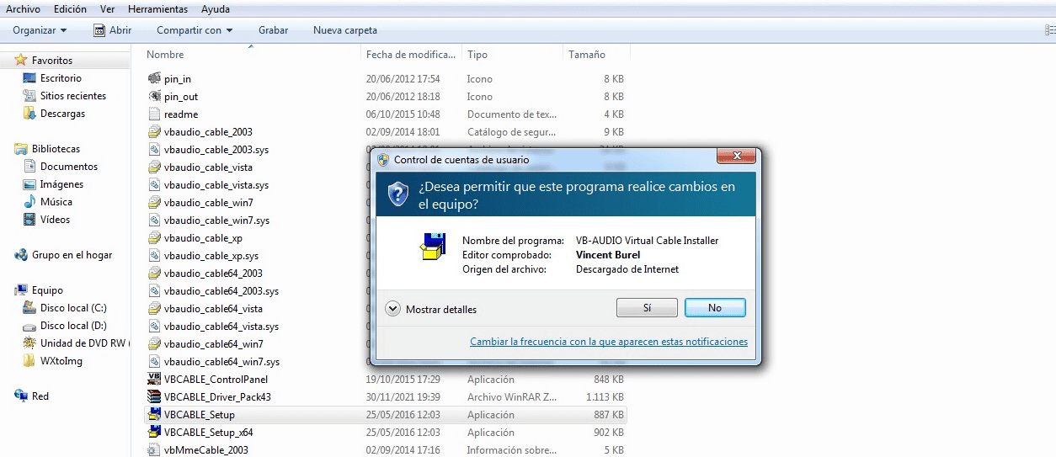Open the Ver menu
Screen dimensions: 1056x457
107,9
